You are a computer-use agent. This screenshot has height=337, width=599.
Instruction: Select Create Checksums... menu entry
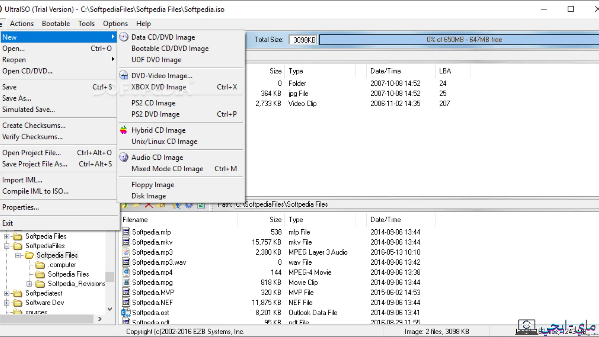[x=58, y=125]
